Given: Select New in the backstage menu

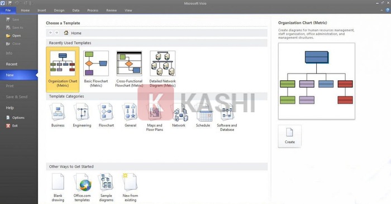Looking at the screenshot, I should coord(19,75).
